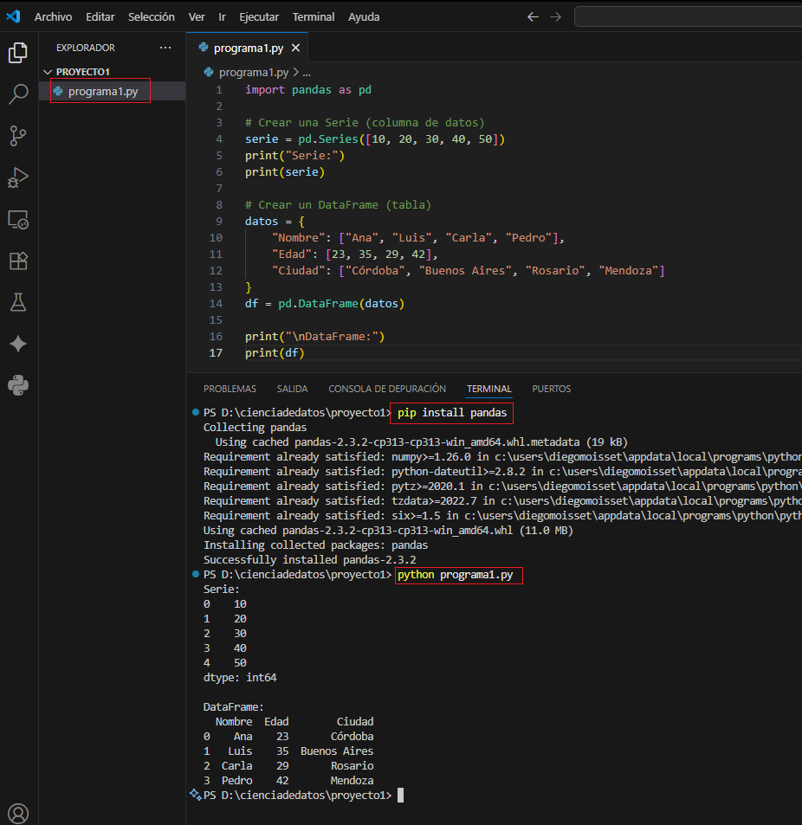The width and height of the screenshot is (802, 825).
Task: Switch to the PROBLEMAS panel tab
Action: pos(230,389)
